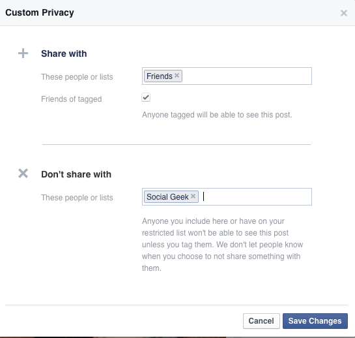This screenshot has height=338, width=355.
Task: Close the Custom Privacy dialog
Action: coord(344,13)
